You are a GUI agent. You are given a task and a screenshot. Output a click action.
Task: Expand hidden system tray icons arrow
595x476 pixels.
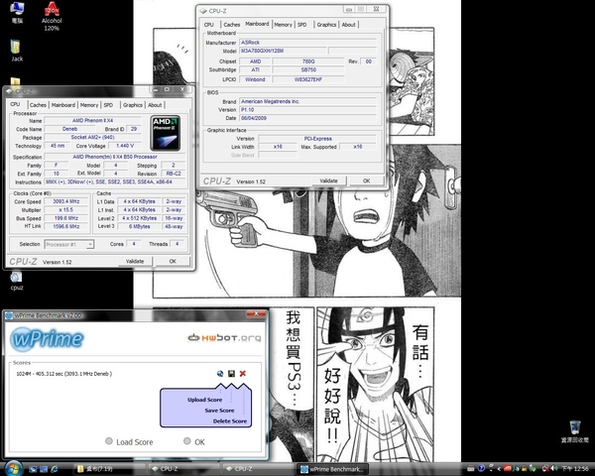499,469
